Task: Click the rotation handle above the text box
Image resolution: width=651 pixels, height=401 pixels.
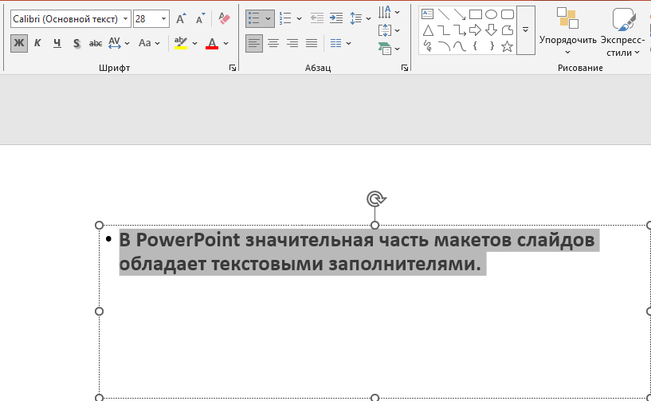Action: click(x=375, y=199)
